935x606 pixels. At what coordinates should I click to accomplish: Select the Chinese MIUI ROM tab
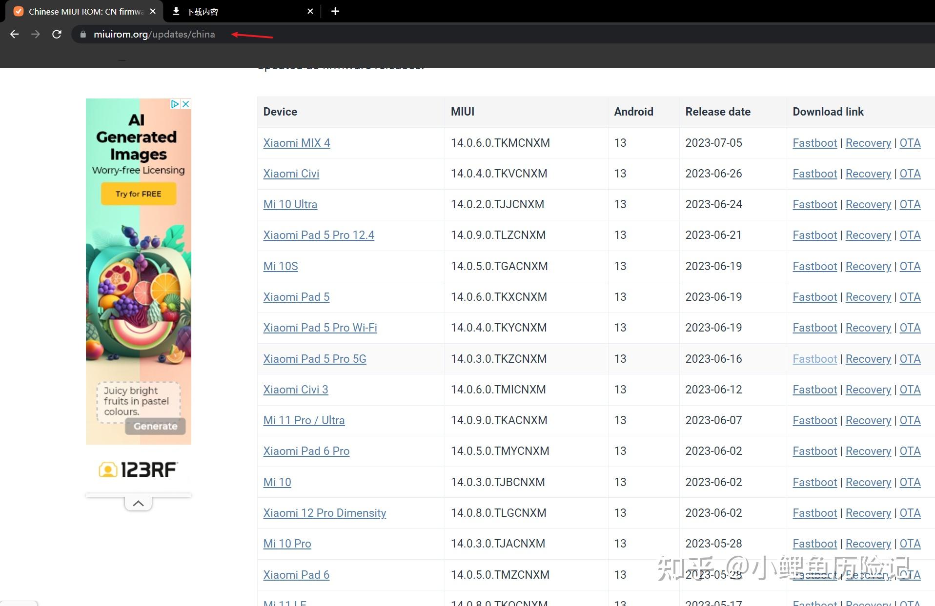click(x=83, y=11)
